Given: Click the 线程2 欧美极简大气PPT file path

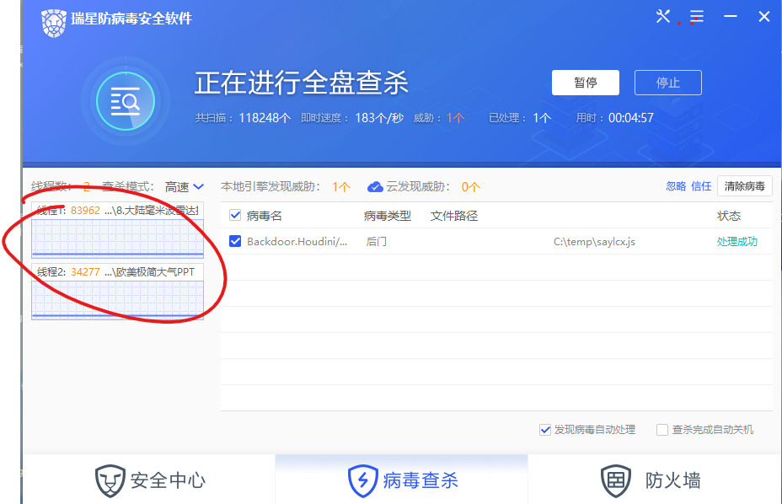Looking at the screenshot, I should (x=150, y=272).
